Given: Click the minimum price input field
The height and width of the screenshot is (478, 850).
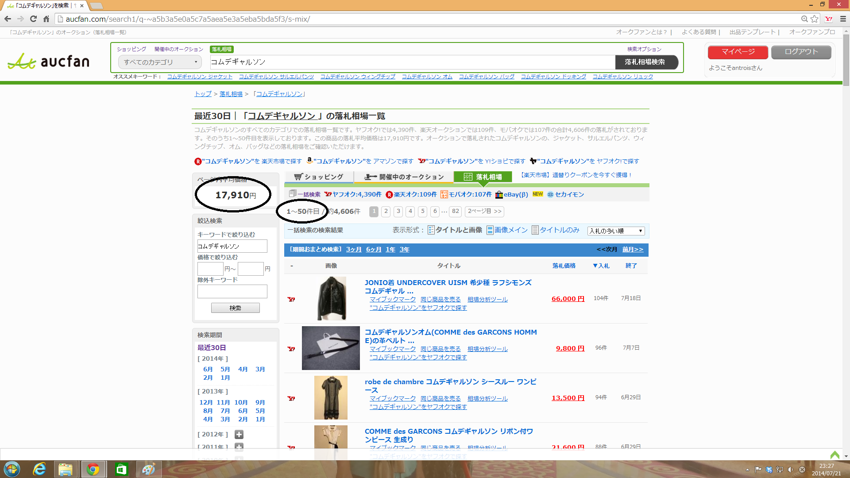Looking at the screenshot, I should coord(210,269).
